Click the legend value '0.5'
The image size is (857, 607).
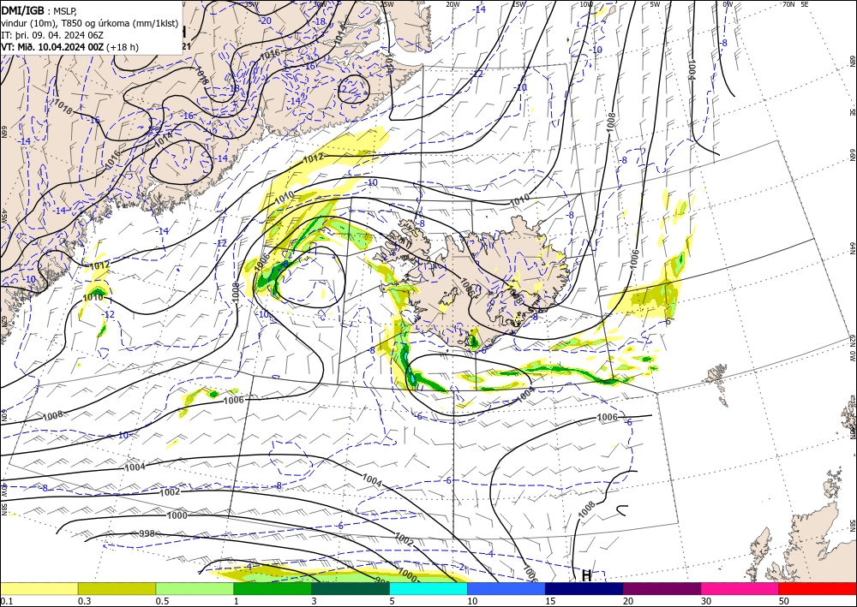pyautogui.click(x=162, y=601)
